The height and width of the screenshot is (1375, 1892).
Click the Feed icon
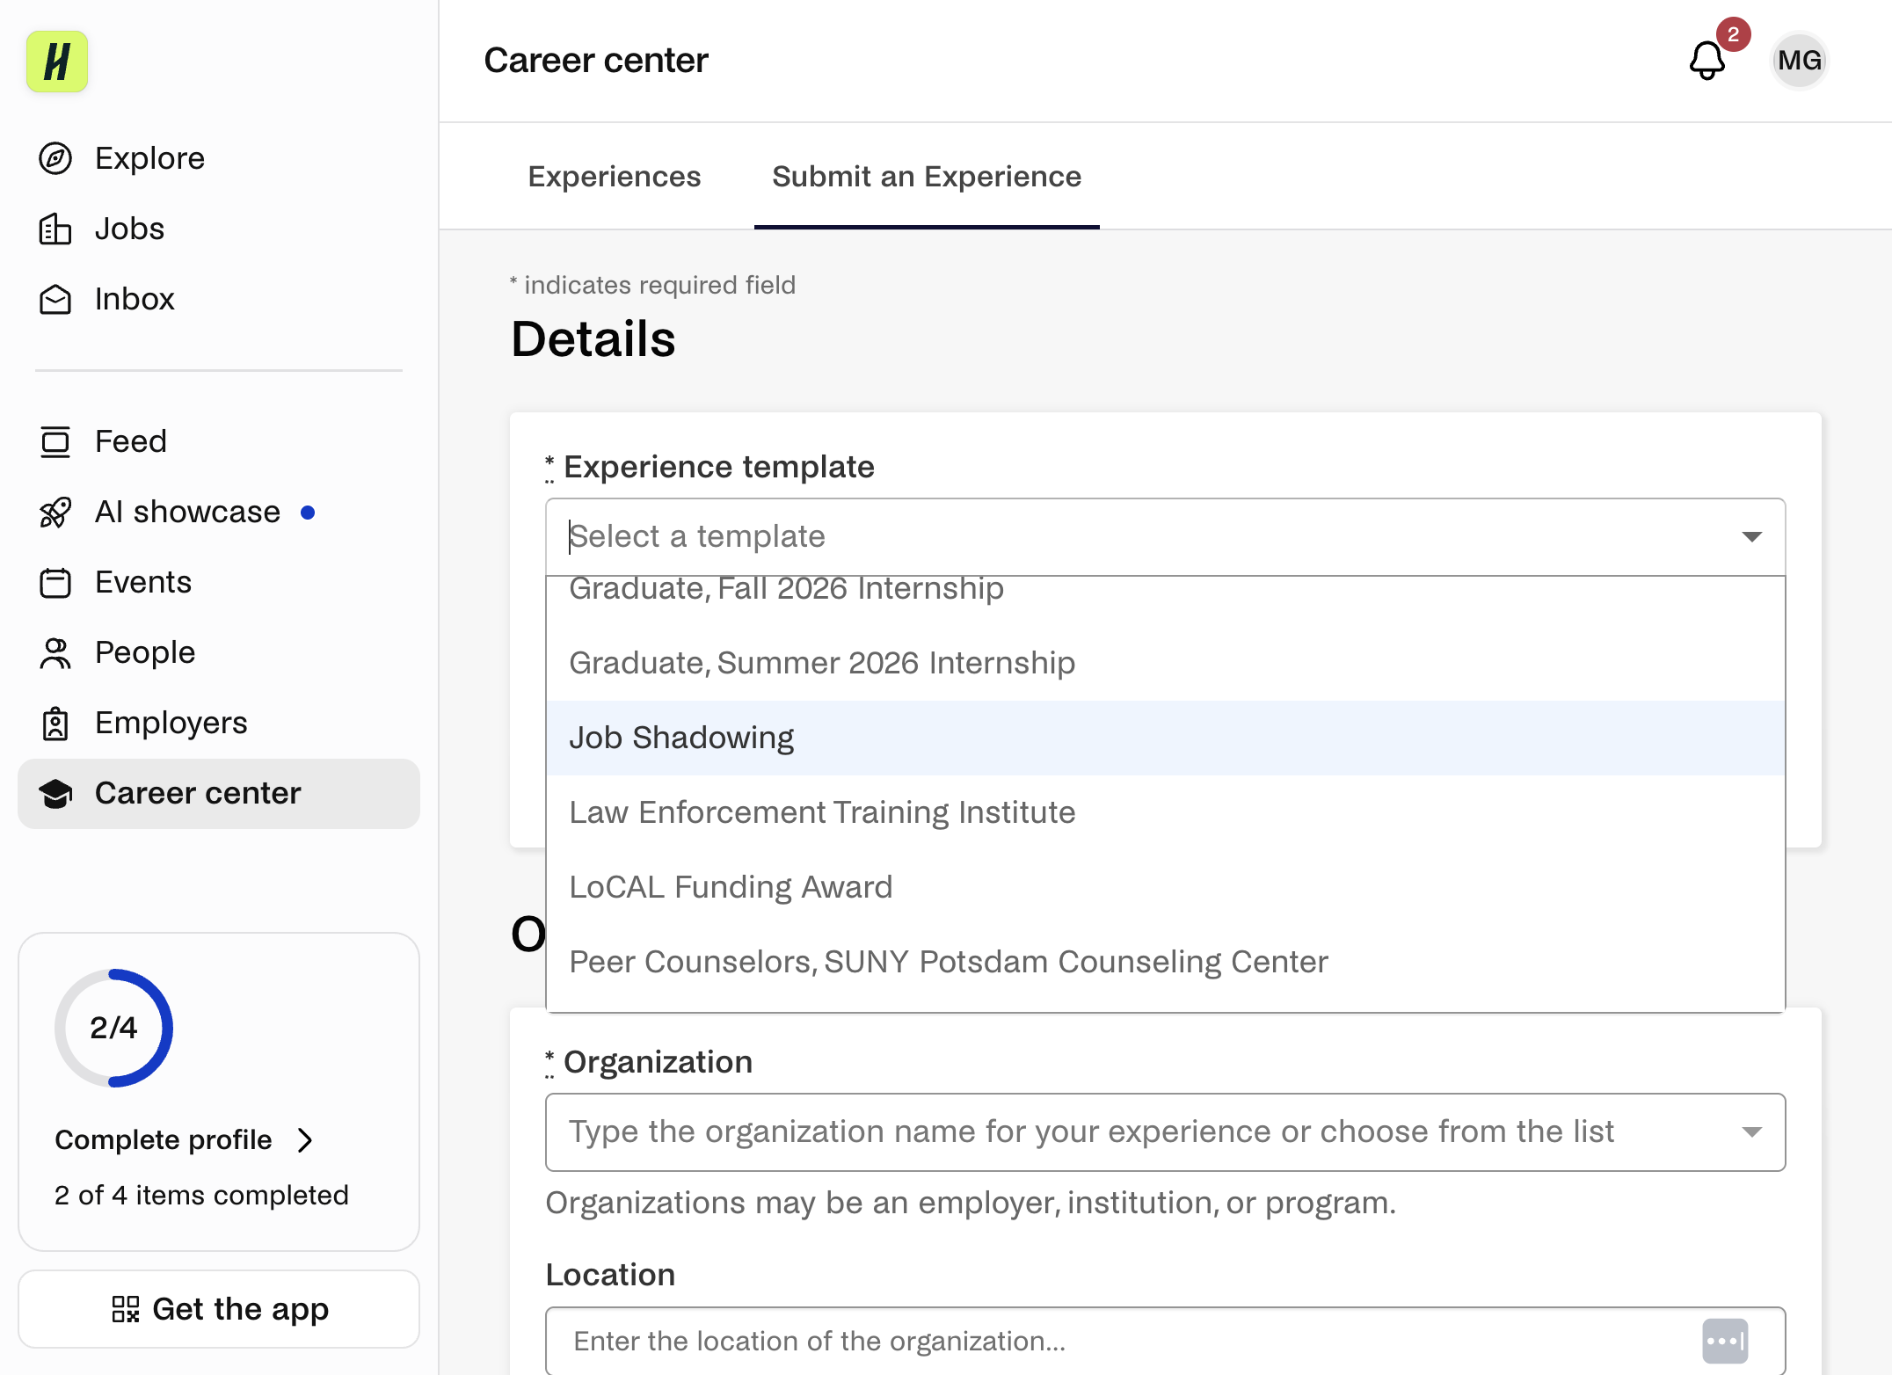click(x=55, y=441)
